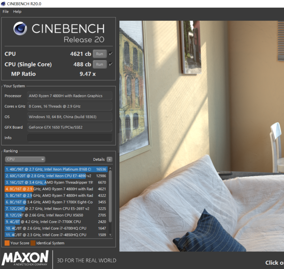Click the Details arrow icon button
Screen dimensions: 284x269
pos(110,159)
